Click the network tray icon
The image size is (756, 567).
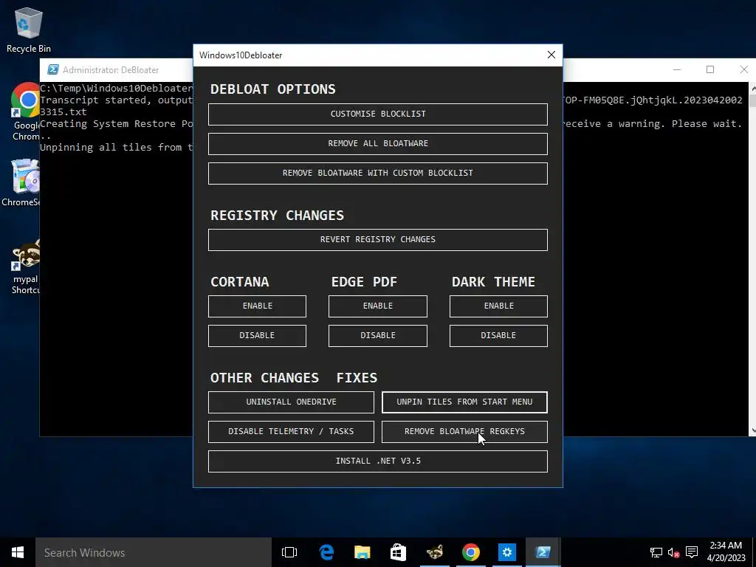tap(656, 552)
